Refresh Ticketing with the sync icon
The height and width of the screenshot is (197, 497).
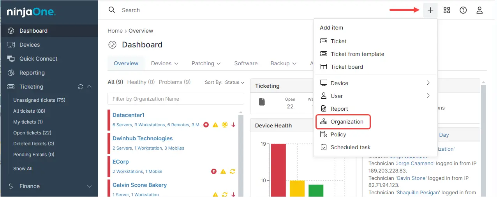(81, 87)
